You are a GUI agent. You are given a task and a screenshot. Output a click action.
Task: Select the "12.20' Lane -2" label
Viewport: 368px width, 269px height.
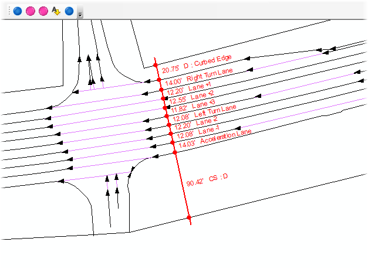point(196,123)
